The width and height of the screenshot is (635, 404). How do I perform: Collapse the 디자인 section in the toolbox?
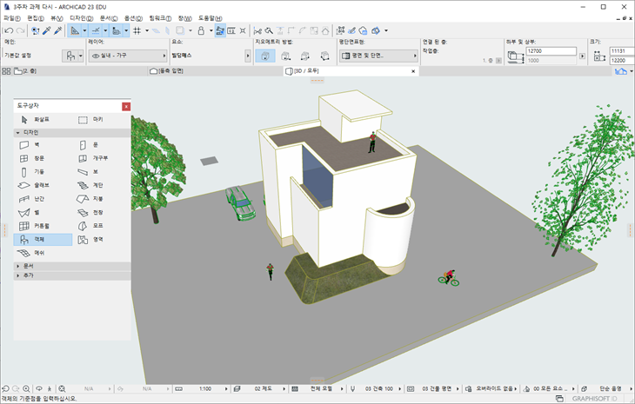[x=17, y=132]
